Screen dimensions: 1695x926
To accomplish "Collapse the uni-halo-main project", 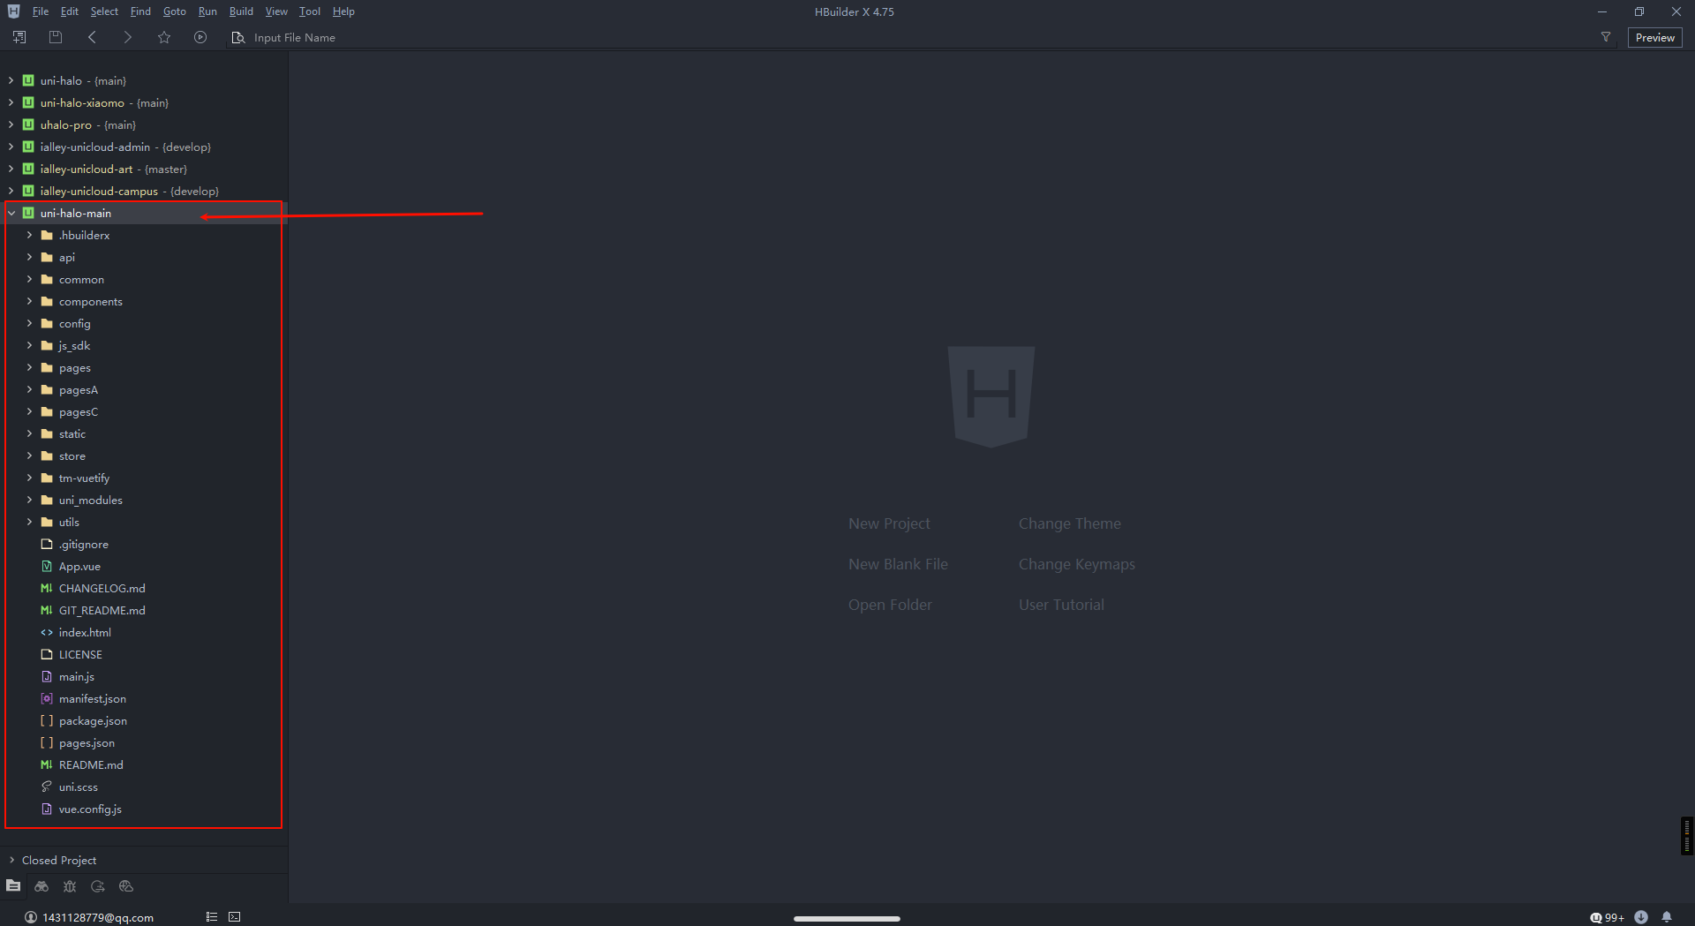I will 11,213.
